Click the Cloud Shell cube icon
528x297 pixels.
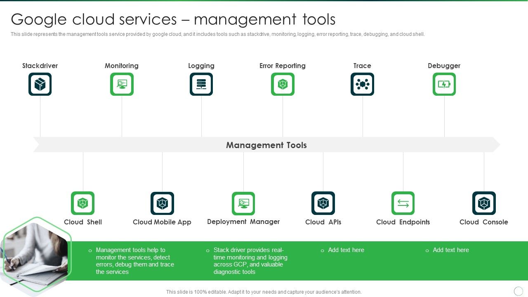[x=83, y=203]
